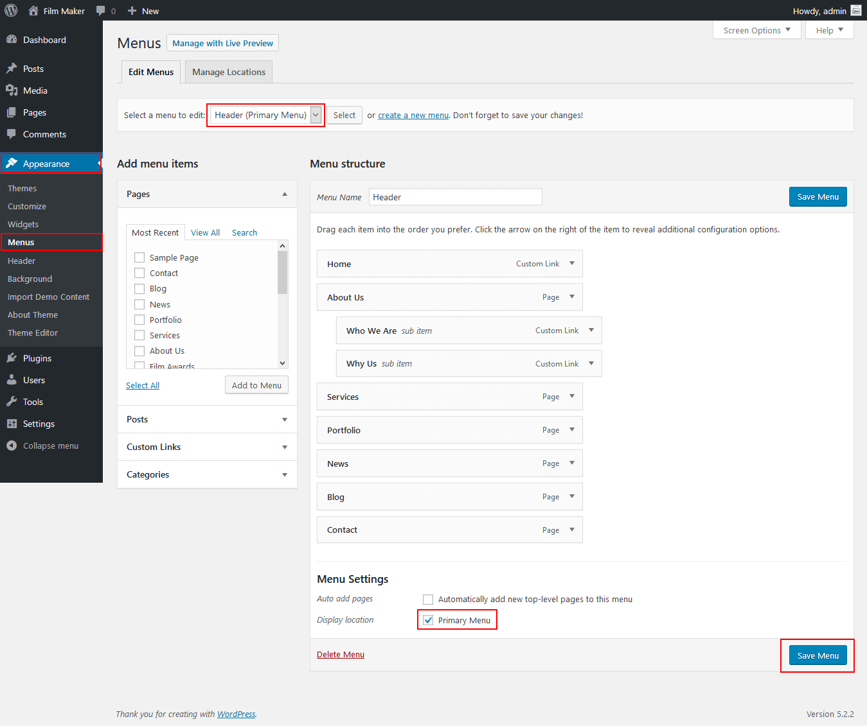Expand the Who We Are sub item
Screen dimensions: 867x726
(591, 330)
